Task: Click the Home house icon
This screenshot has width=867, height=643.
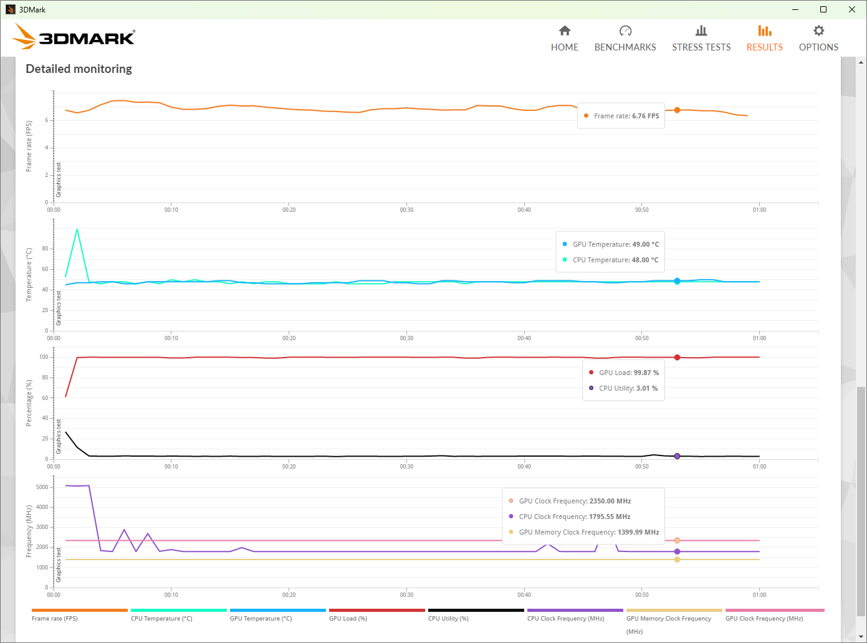Action: tap(565, 31)
